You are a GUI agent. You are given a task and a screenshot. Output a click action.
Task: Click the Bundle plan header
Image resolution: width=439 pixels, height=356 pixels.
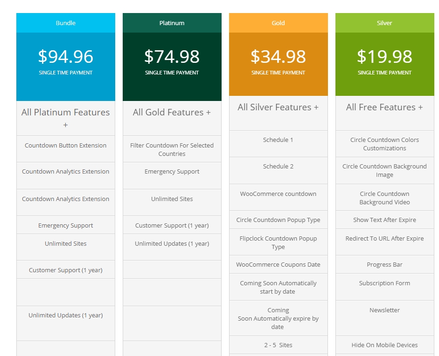(x=65, y=23)
